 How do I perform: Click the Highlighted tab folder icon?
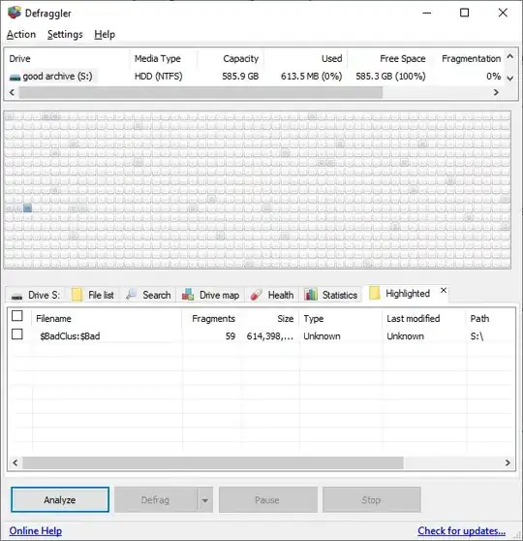click(x=374, y=293)
